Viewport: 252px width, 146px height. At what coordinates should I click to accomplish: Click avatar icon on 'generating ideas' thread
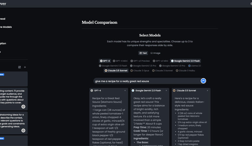(23, 130)
